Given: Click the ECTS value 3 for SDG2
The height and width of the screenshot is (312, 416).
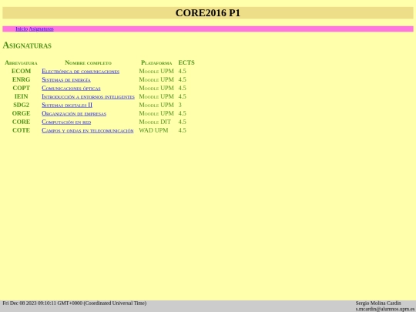Looking at the screenshot, I should 179,105.
